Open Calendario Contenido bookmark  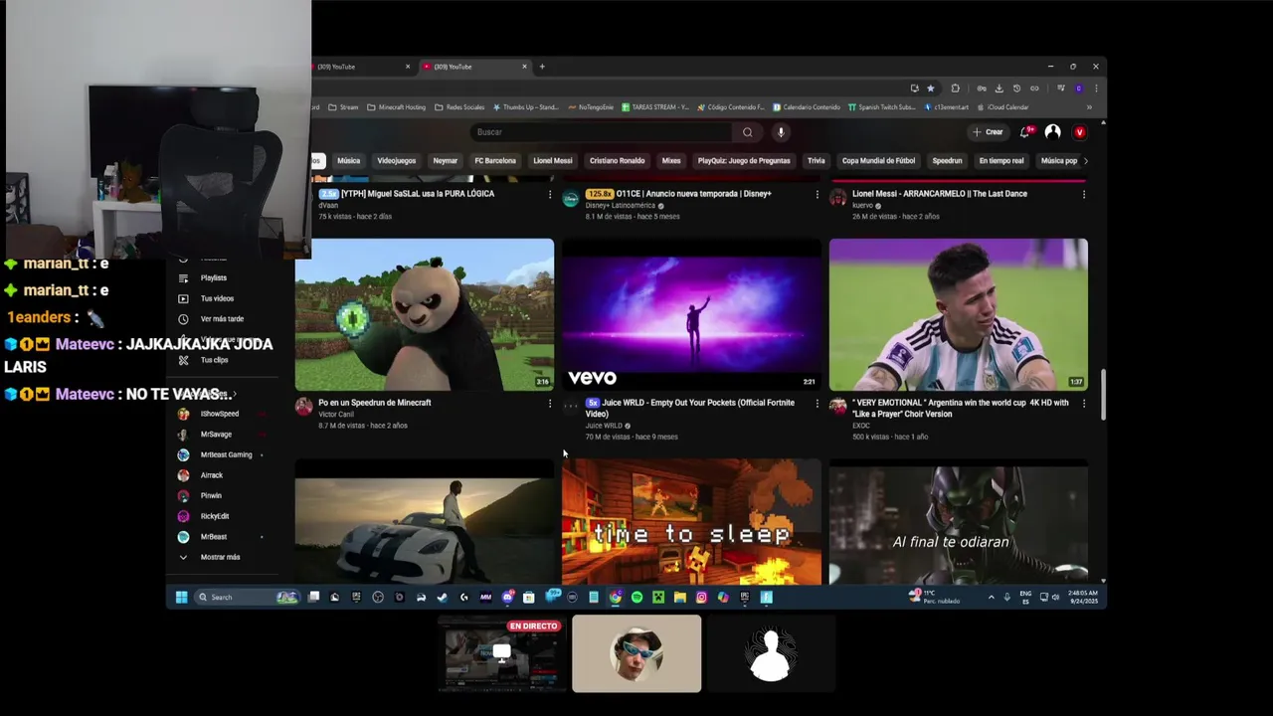point(806,107)
